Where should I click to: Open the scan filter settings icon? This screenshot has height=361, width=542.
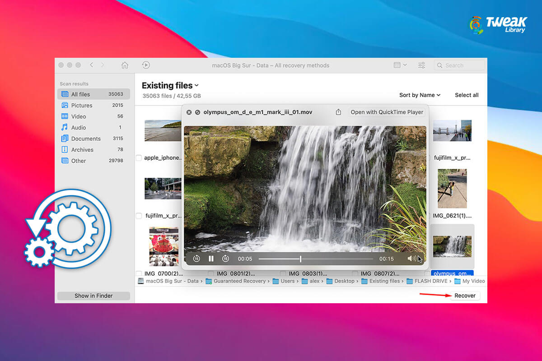click(421, 65)
